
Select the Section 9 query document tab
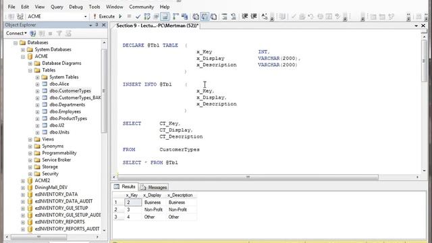click(157, 26)
